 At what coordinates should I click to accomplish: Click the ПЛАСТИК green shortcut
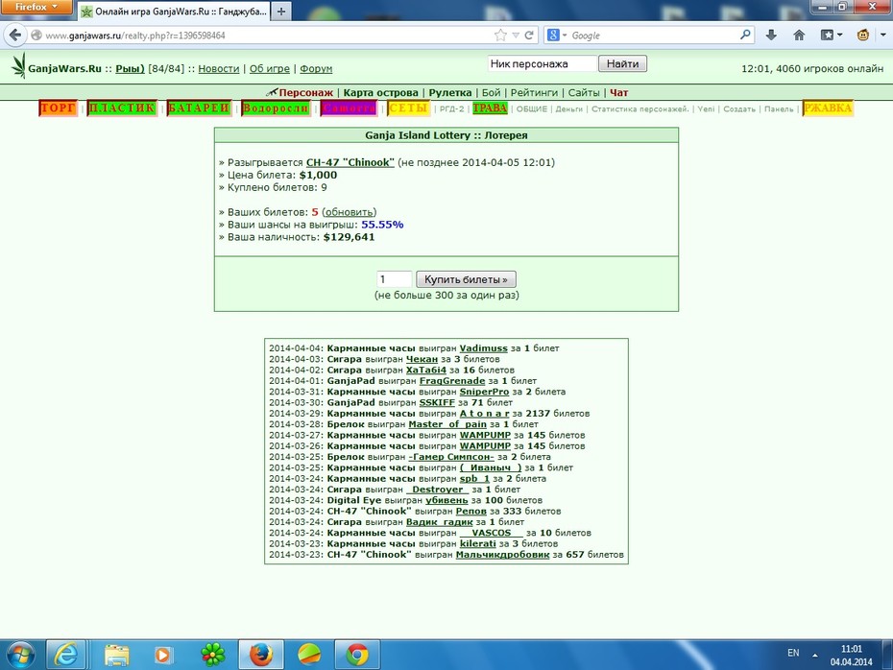pyautogui.click(x=122, y=108)
